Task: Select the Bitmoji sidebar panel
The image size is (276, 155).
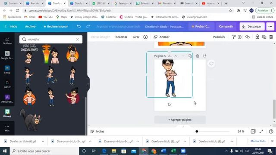Action: pyautogui.click(x=7, y=113)
